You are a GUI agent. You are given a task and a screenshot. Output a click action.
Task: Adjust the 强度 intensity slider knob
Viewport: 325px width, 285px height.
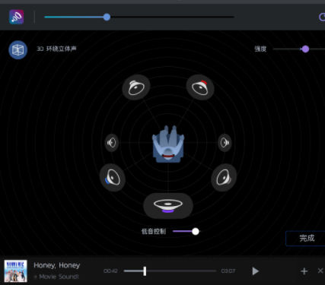305,49
